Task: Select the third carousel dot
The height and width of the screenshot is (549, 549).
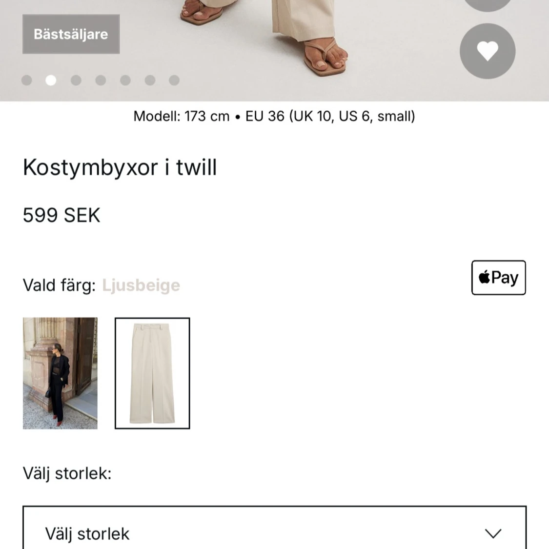Action: 76,80
